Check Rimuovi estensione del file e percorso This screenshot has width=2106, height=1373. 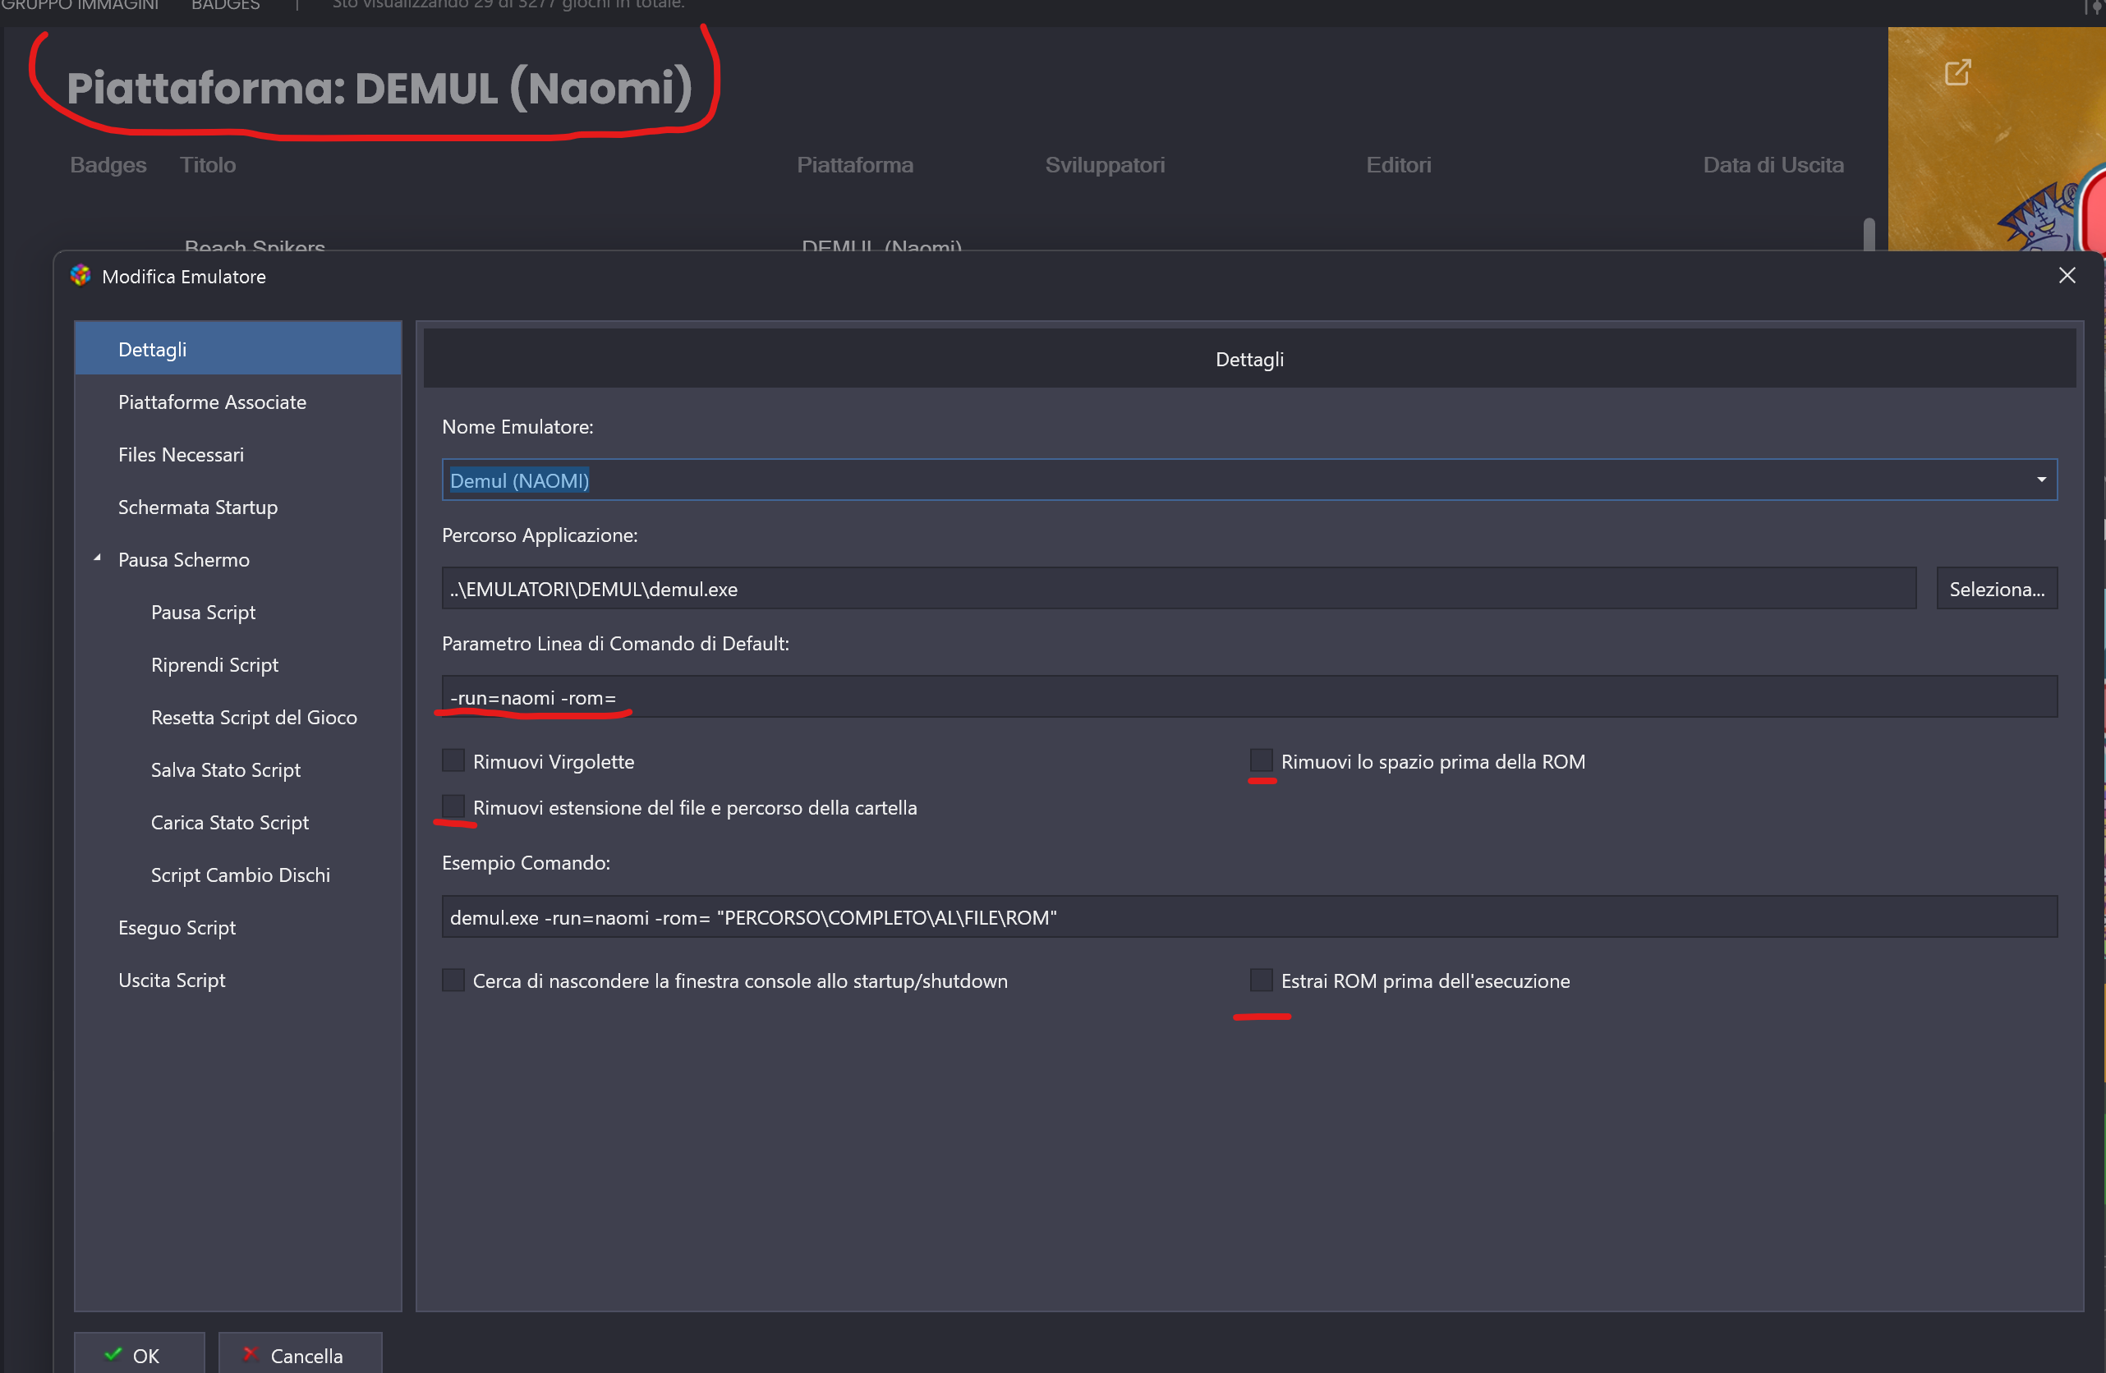click(453, 807)
